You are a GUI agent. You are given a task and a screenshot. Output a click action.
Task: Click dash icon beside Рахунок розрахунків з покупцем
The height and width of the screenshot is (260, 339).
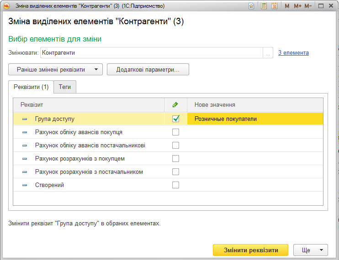(x=25, y=159)
